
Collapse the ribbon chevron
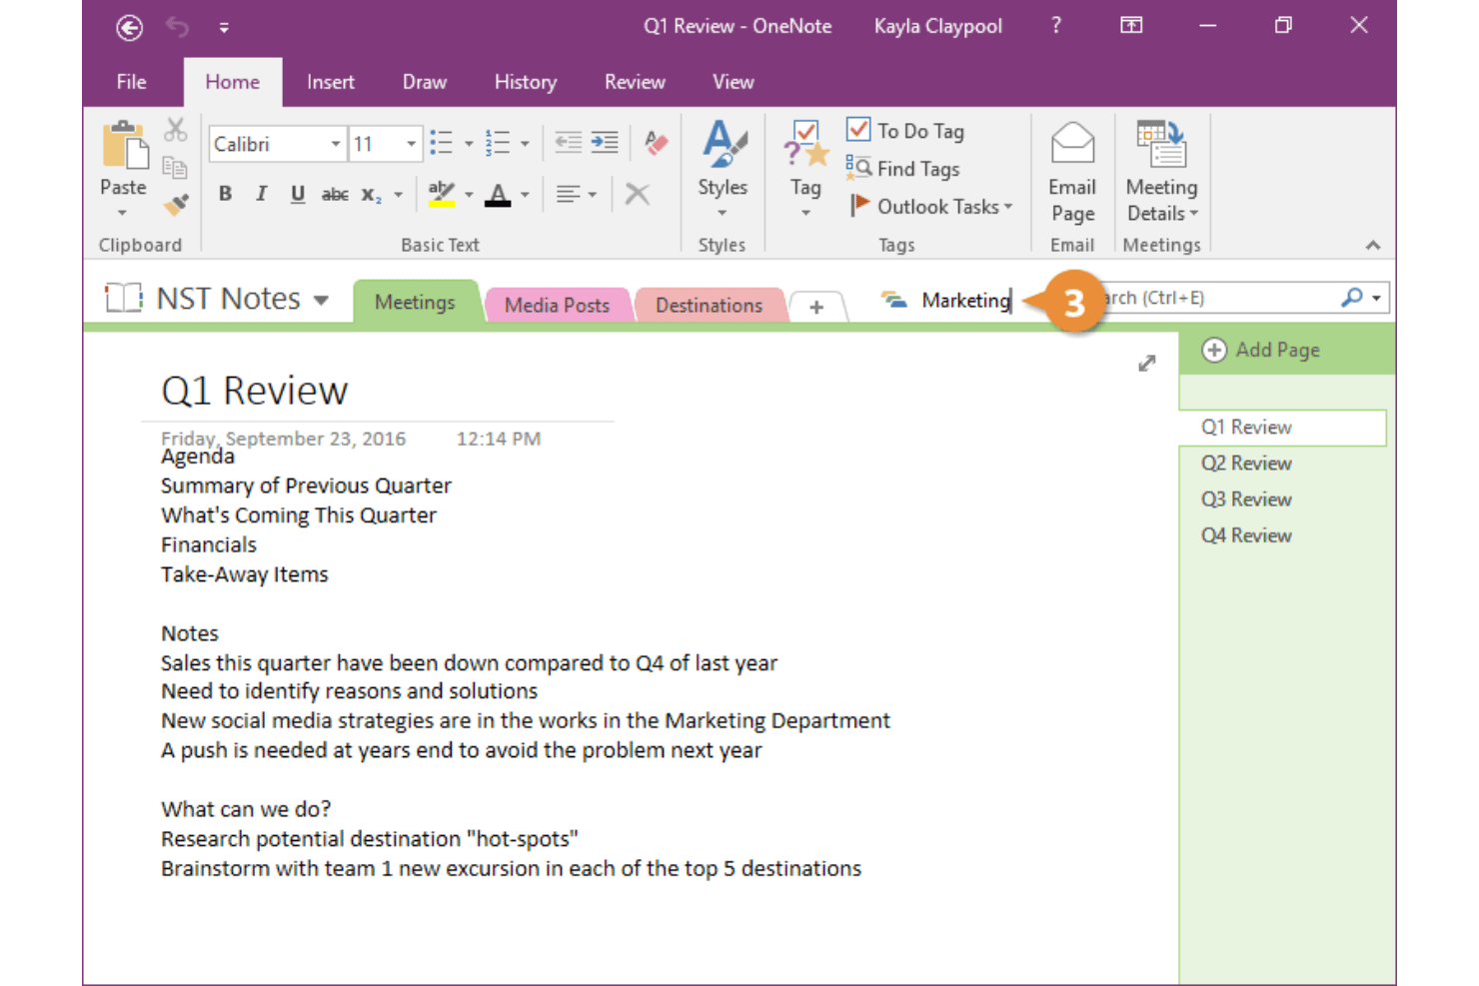[1373, 245]
